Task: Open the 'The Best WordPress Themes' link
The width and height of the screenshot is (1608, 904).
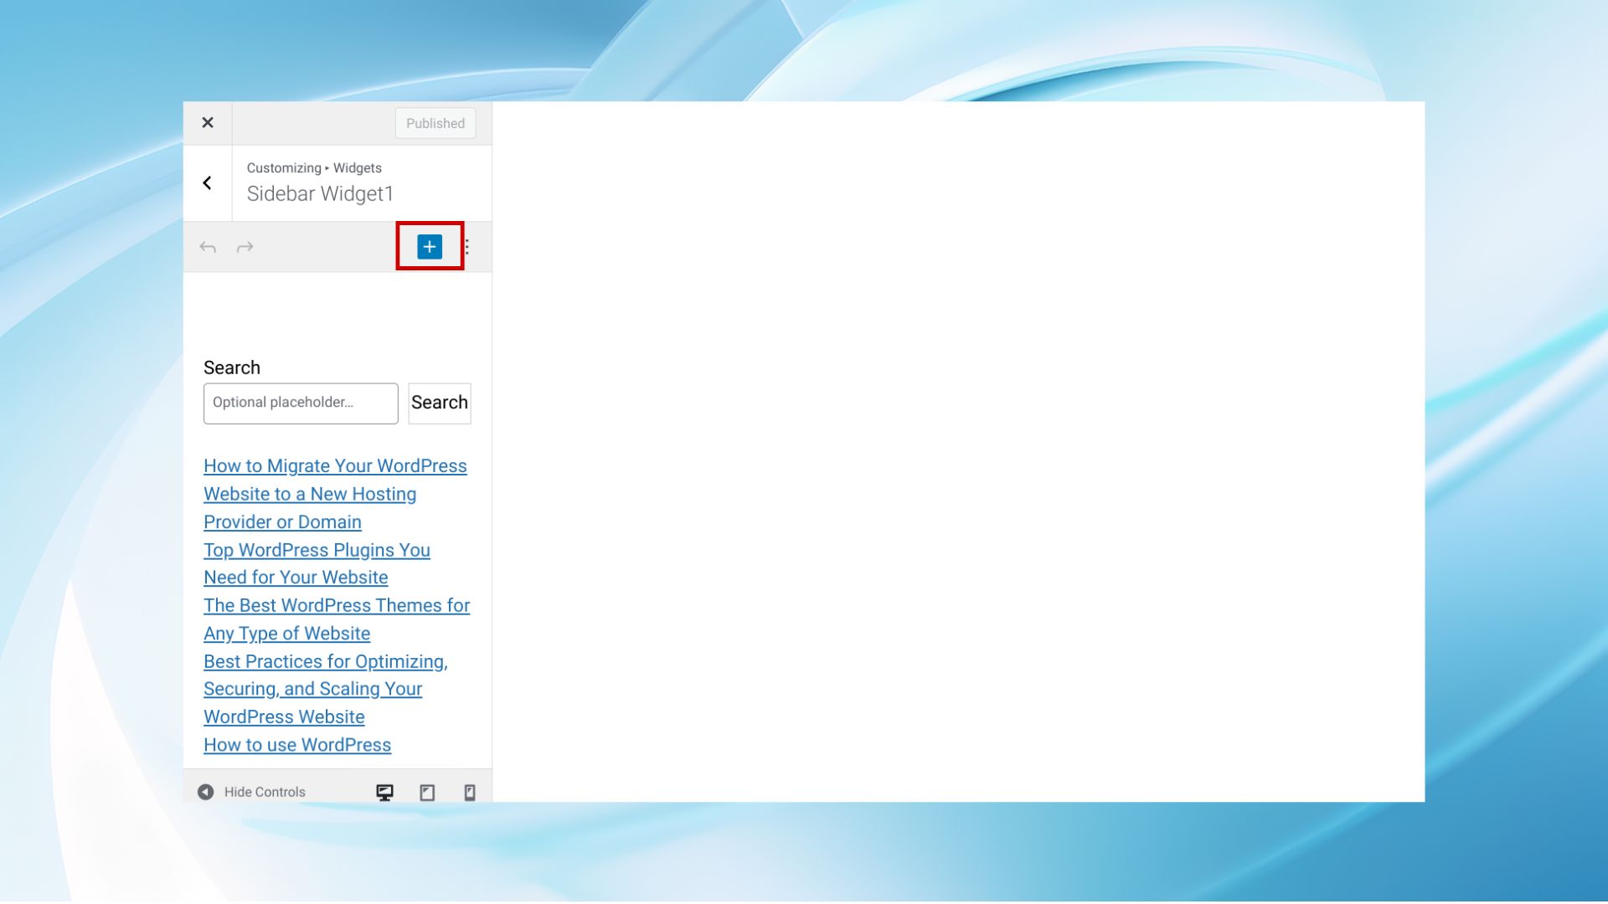Action: [x=336, y=606]
